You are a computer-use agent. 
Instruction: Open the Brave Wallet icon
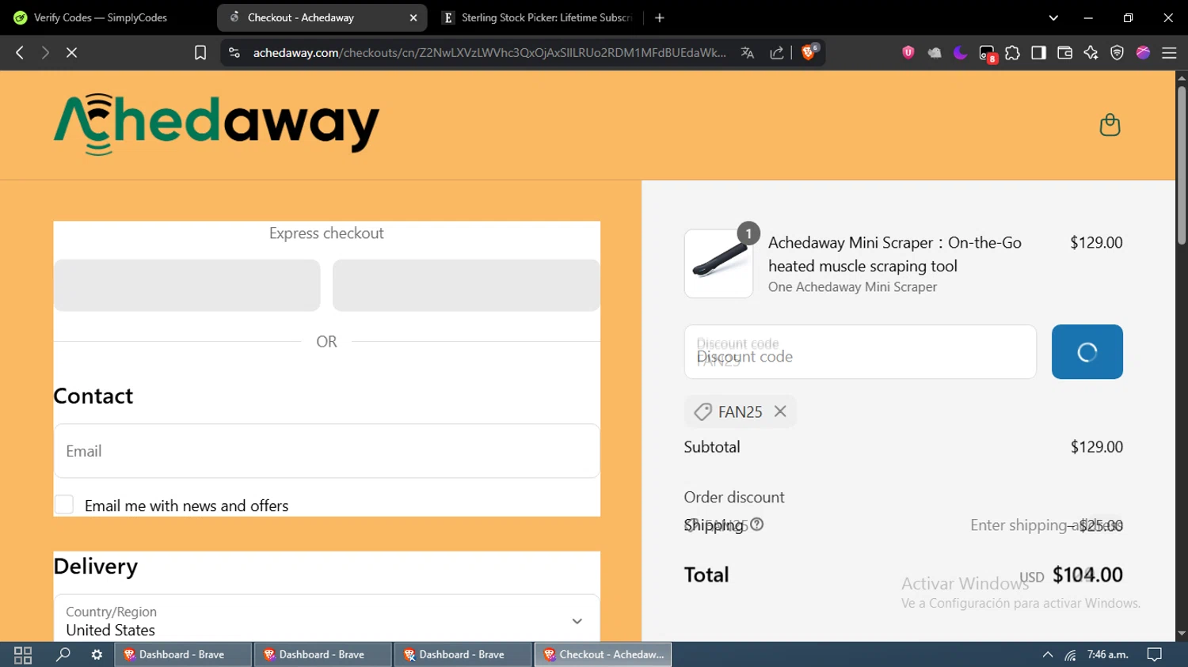click(1064, 52)
